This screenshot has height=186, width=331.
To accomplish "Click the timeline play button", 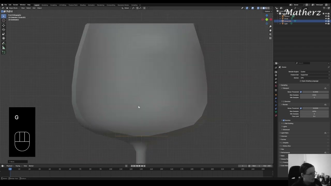I will 139,166.
